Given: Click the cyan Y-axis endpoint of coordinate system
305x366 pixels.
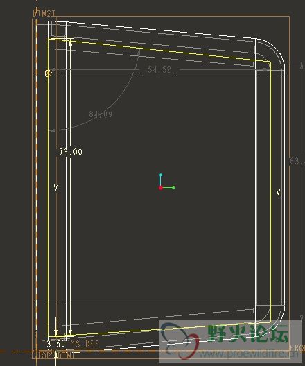Looking at the screenshot, I should [161, 175].
